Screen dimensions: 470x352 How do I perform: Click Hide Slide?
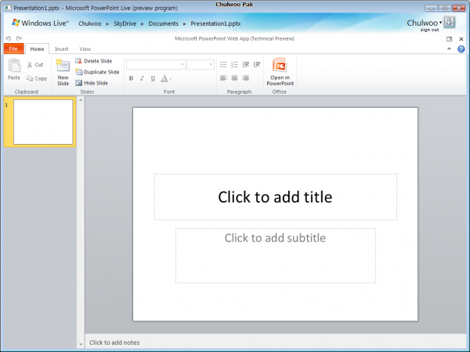click(x=92, y=83)
